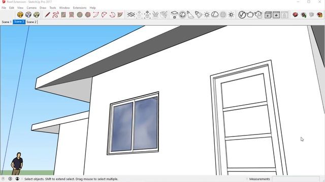Open the V-Ray Asset Editor

[242, 15]
